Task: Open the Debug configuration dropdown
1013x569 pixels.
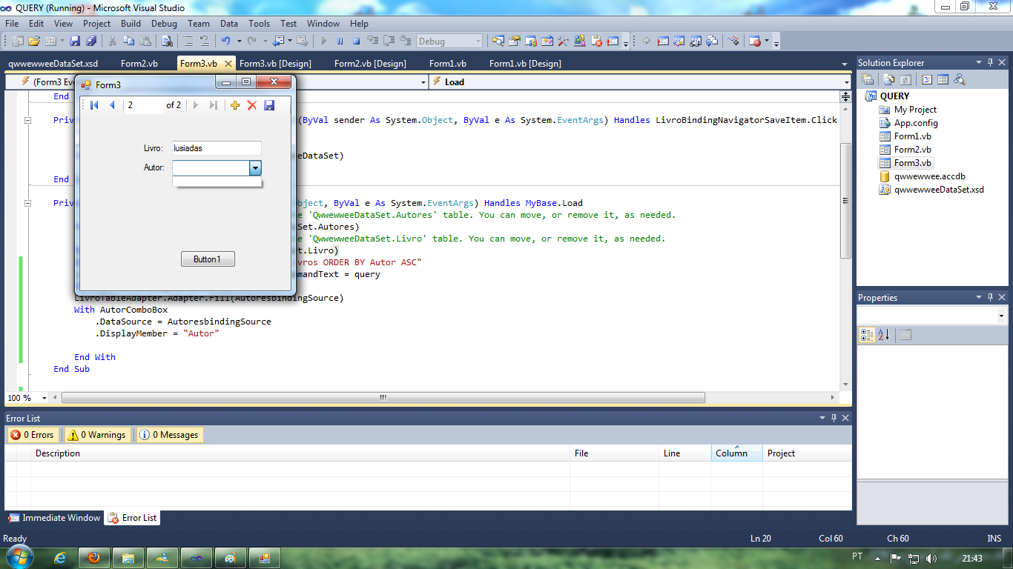Action: pos(477,41)
